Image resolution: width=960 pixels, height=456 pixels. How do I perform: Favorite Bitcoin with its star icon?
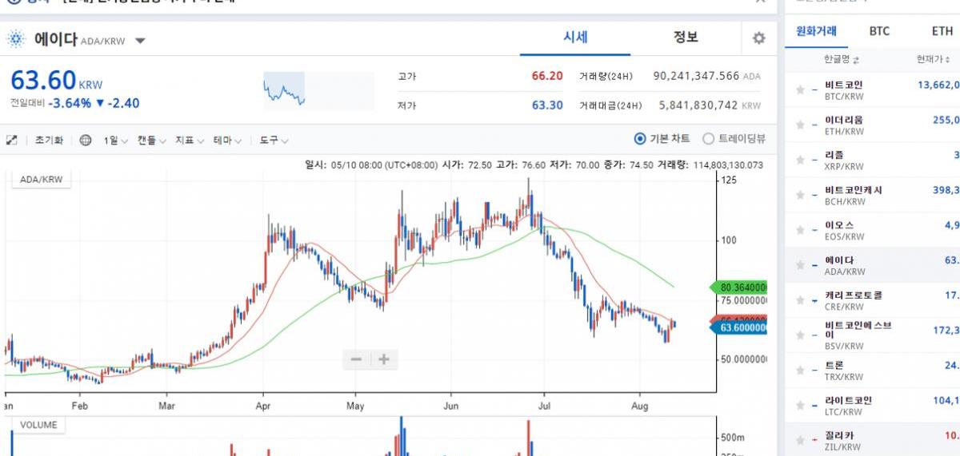coord(800,90)
